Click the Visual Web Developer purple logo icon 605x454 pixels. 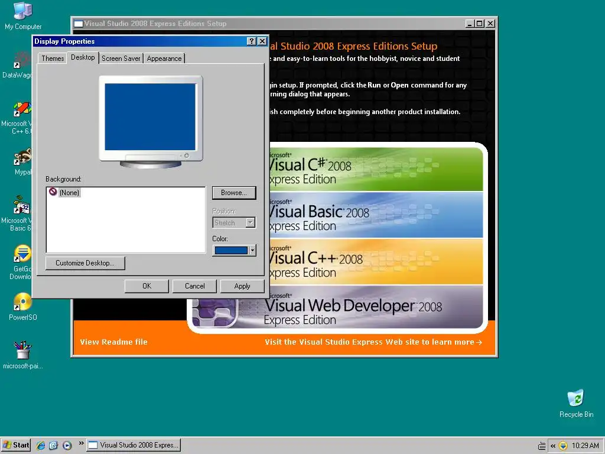tap(214, 312)
